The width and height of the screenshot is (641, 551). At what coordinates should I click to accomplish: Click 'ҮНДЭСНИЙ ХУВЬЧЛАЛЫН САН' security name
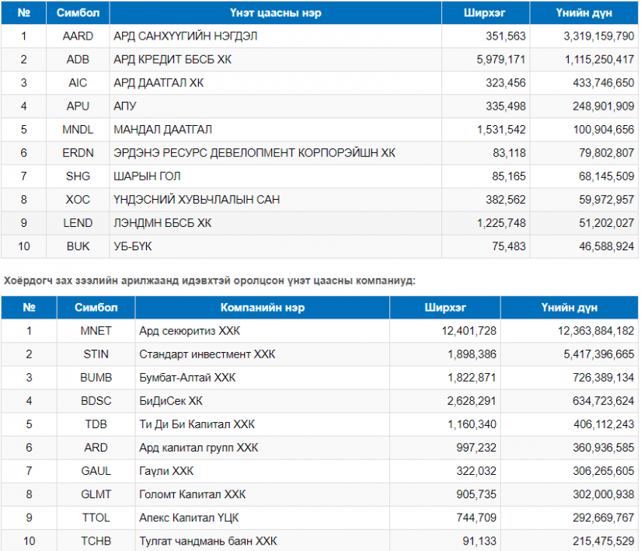(197, 199)
